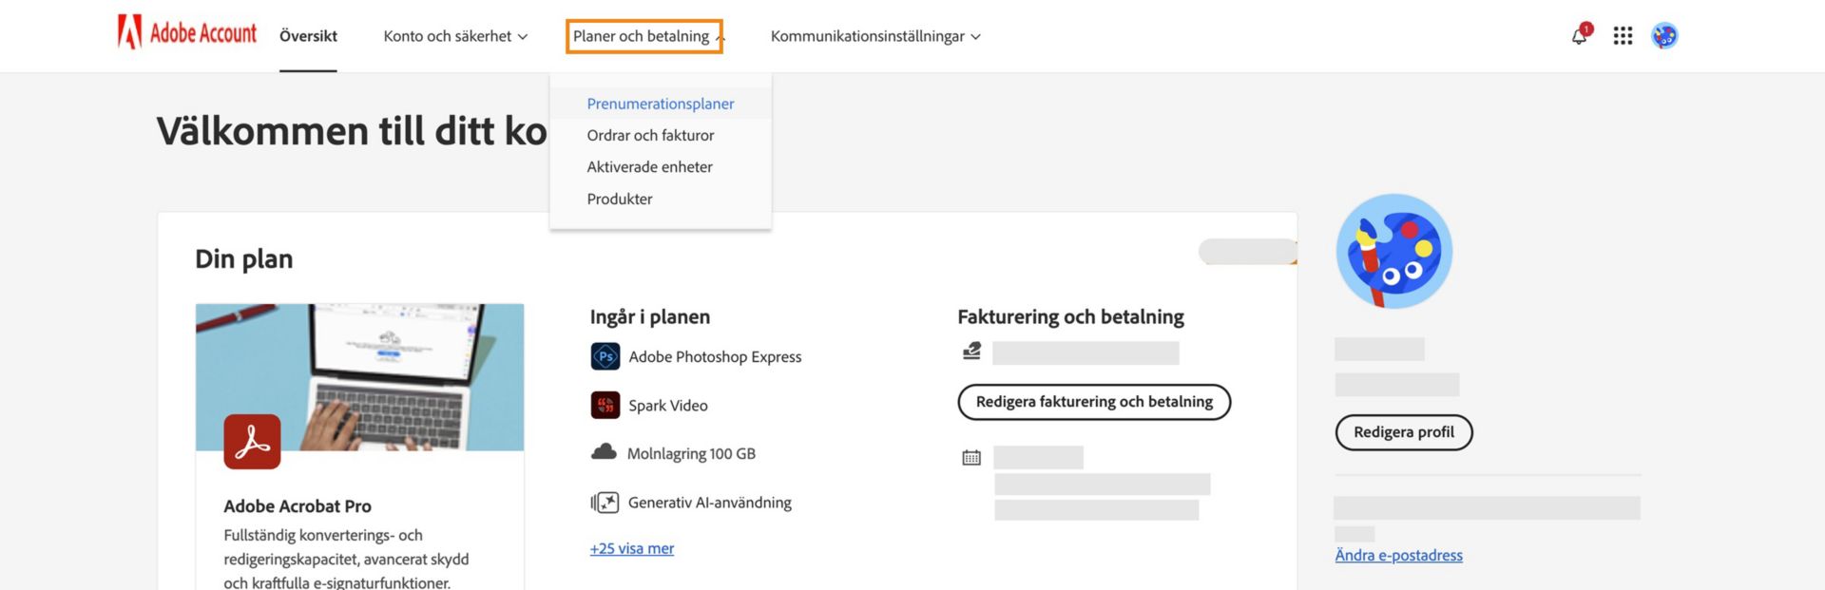Viewport: 1825px width, 590px height.
Task: Click the Din plan heading
Action: (x=243, y=259)
